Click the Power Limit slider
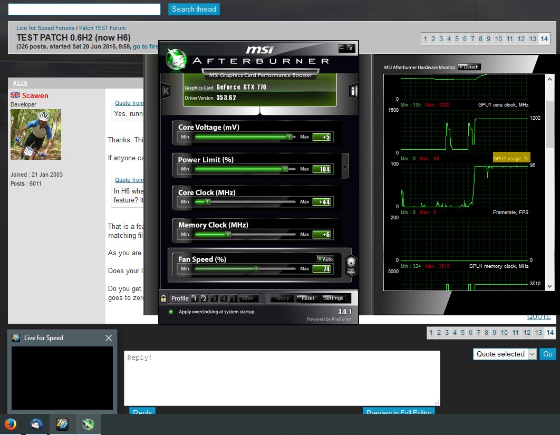 [245, 169]
